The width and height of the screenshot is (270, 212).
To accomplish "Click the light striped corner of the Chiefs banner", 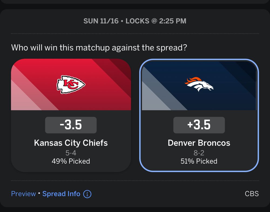I will tap(22, 100).
